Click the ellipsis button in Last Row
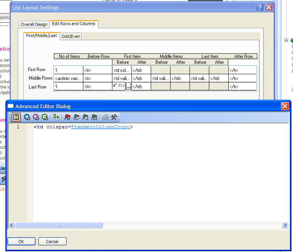Screen dimensions: 293x252 [x=129, y=87]
